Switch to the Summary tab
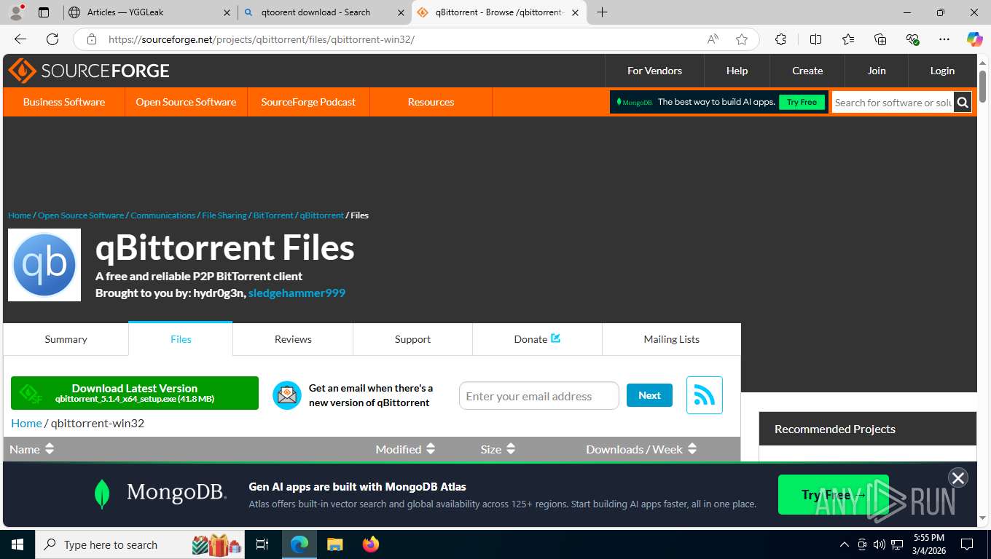 coord(66,339)
